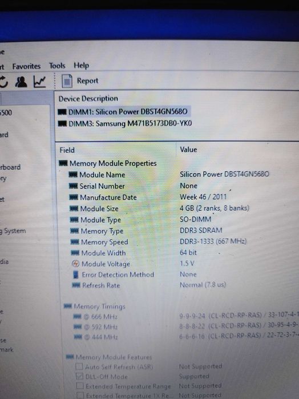
Task: Click the Serial Number row icon
Action: 73,186
